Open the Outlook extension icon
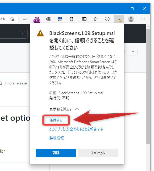 point(48,19)
